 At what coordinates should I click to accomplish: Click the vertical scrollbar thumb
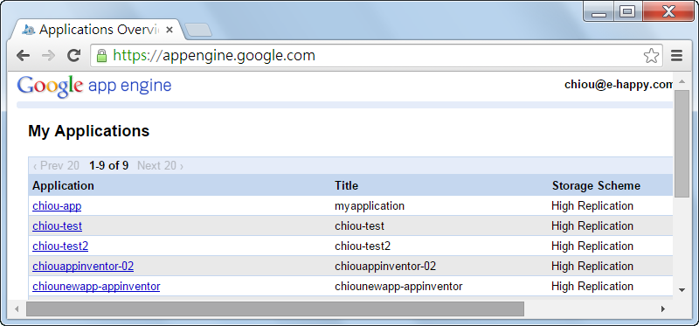click(x=682, y=143)
